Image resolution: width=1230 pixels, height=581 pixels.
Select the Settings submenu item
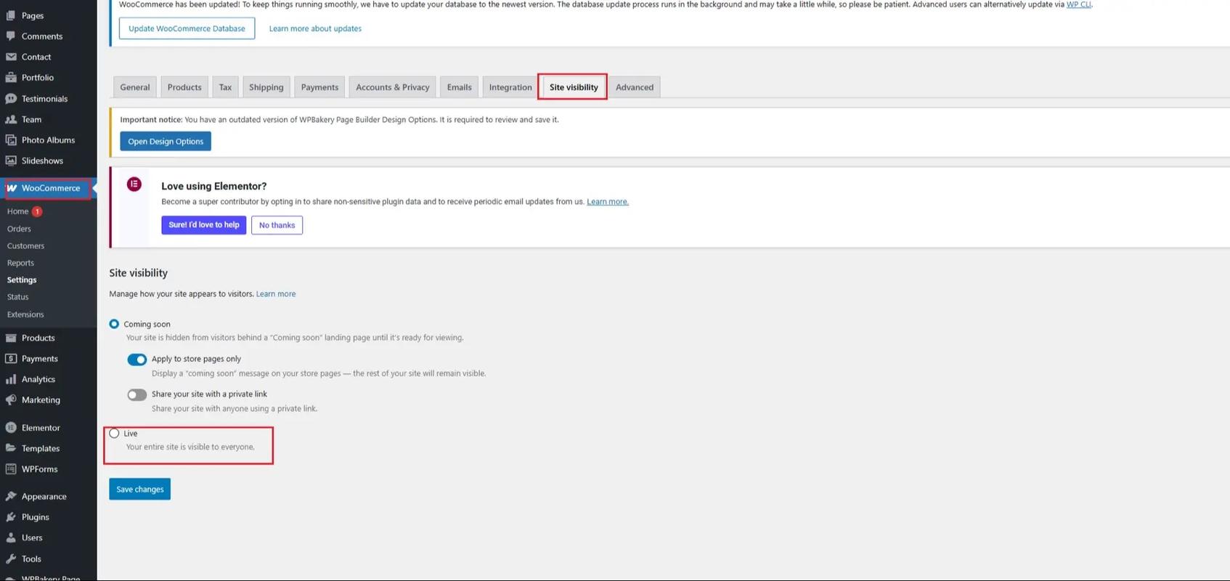tap(22, 280)
